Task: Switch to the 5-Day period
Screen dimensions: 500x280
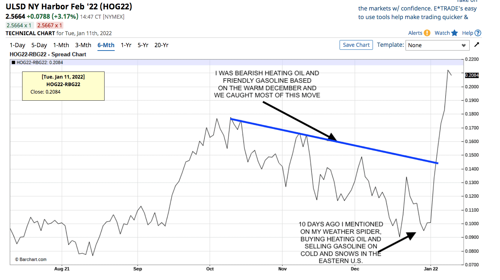Action: (x=39, y=45)
